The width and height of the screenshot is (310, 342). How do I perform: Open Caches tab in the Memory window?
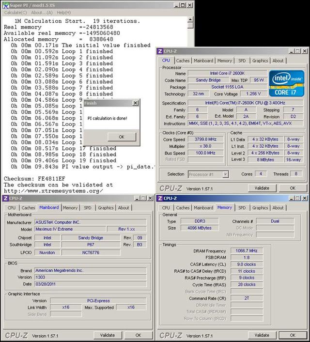coord(183,208)
